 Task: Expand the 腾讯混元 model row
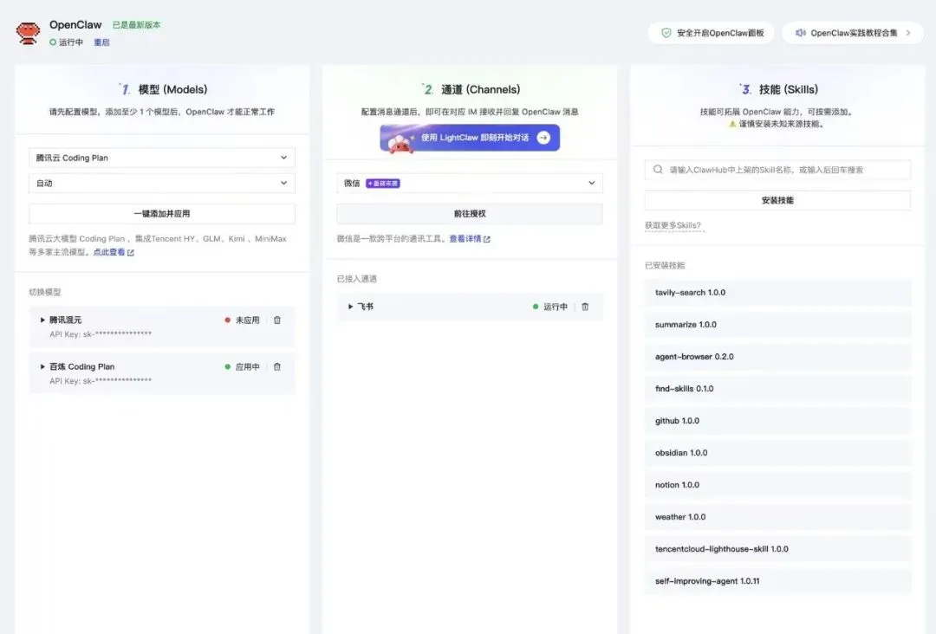42,320
